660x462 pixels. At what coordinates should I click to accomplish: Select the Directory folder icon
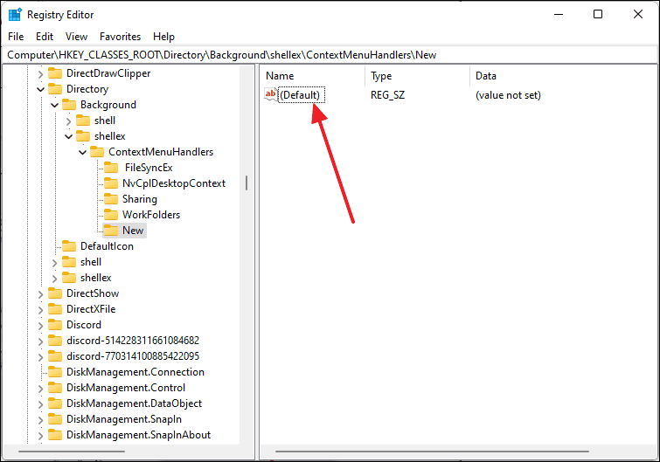55,89
